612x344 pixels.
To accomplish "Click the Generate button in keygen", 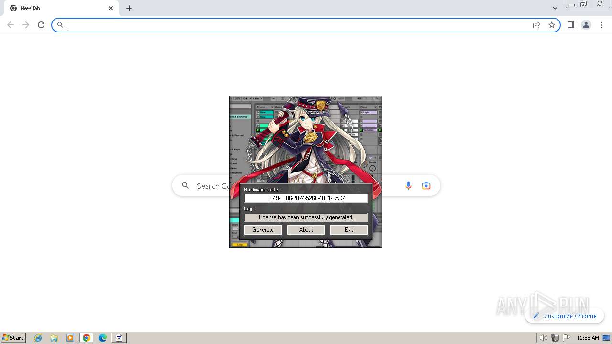I will coord(263,230).
